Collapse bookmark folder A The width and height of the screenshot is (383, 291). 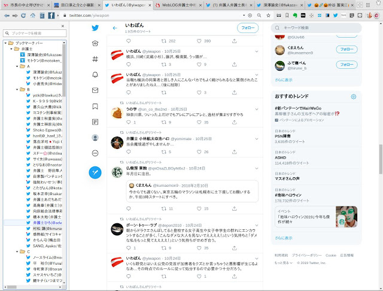[x=17, y=66]
